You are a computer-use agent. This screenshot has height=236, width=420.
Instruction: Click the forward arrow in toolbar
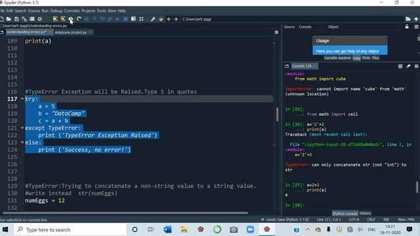(176, 19)
